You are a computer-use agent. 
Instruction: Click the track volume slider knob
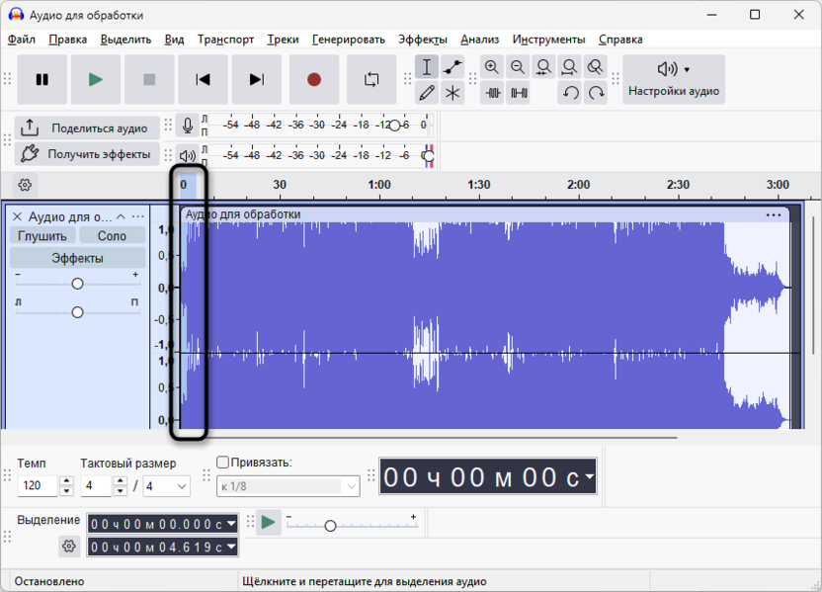pyautogui.click(x=77, y=284)
